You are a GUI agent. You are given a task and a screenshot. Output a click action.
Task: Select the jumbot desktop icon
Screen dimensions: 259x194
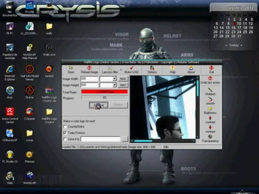(49, 69)
